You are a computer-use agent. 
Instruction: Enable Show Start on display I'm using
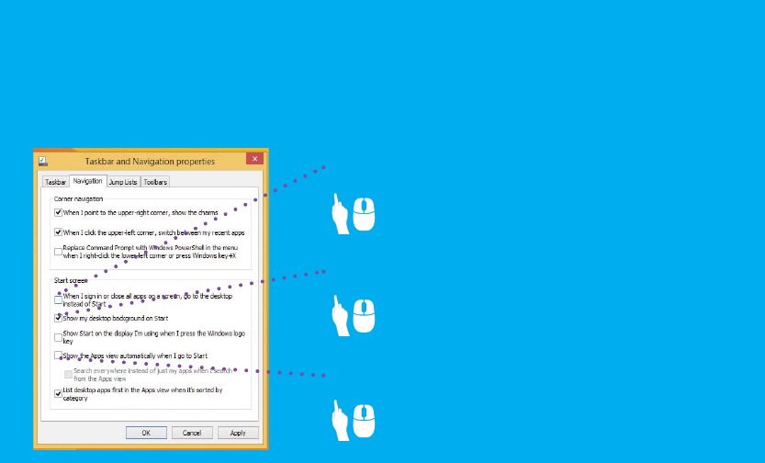(x=58, y=337)
